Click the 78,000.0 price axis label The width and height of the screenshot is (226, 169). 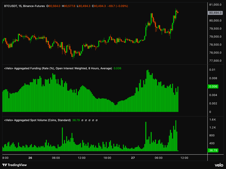[x=215, y=53]
